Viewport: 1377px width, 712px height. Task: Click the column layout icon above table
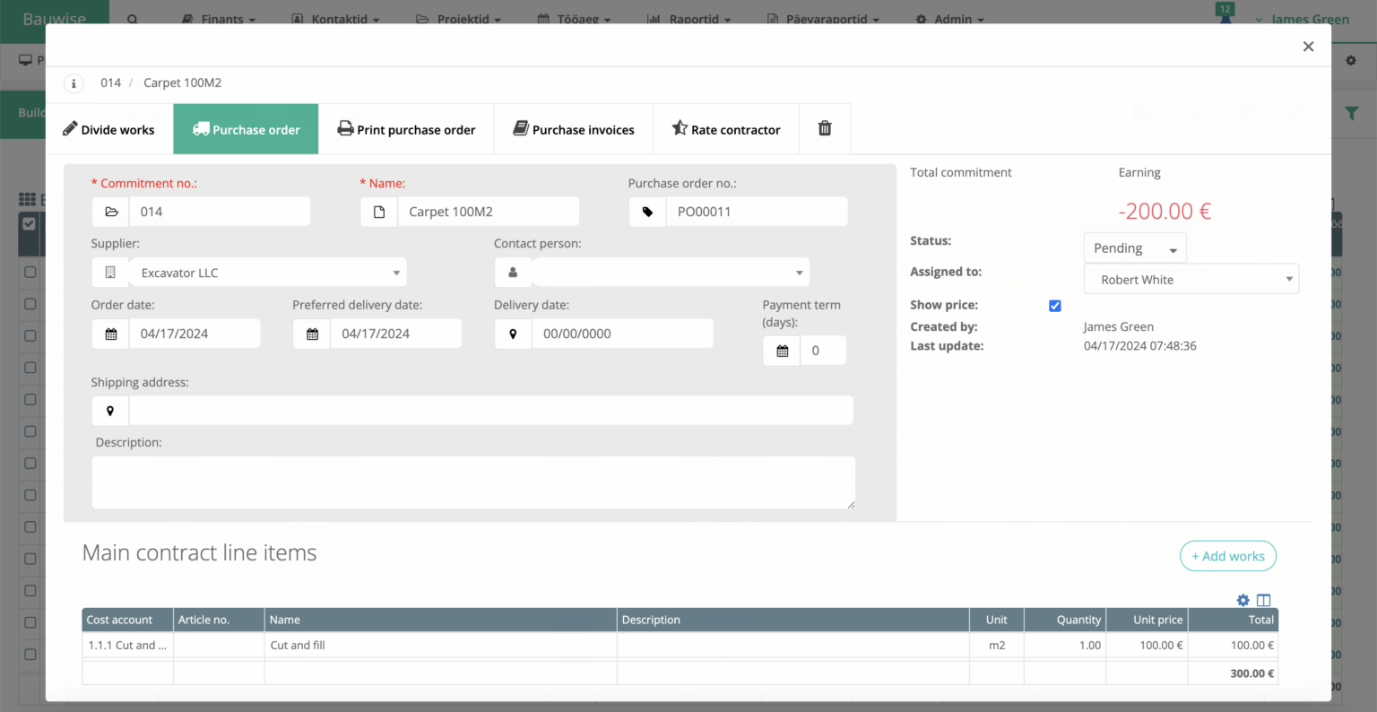pos(1263,601)
